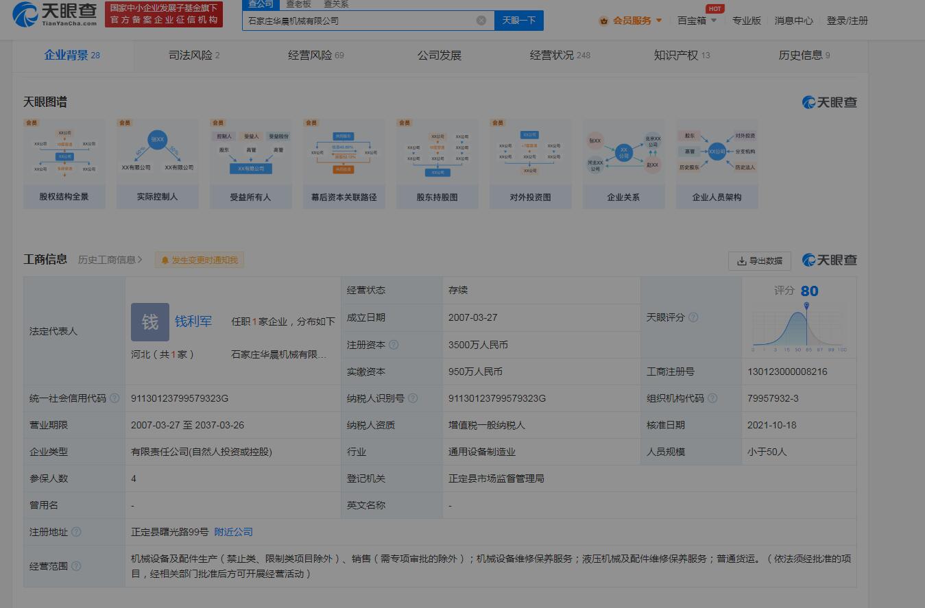Image resolution: width=925 pixels, height=608 pixels.
Task: Click the help icon next to 注册地址
Action: pos(76,532)
